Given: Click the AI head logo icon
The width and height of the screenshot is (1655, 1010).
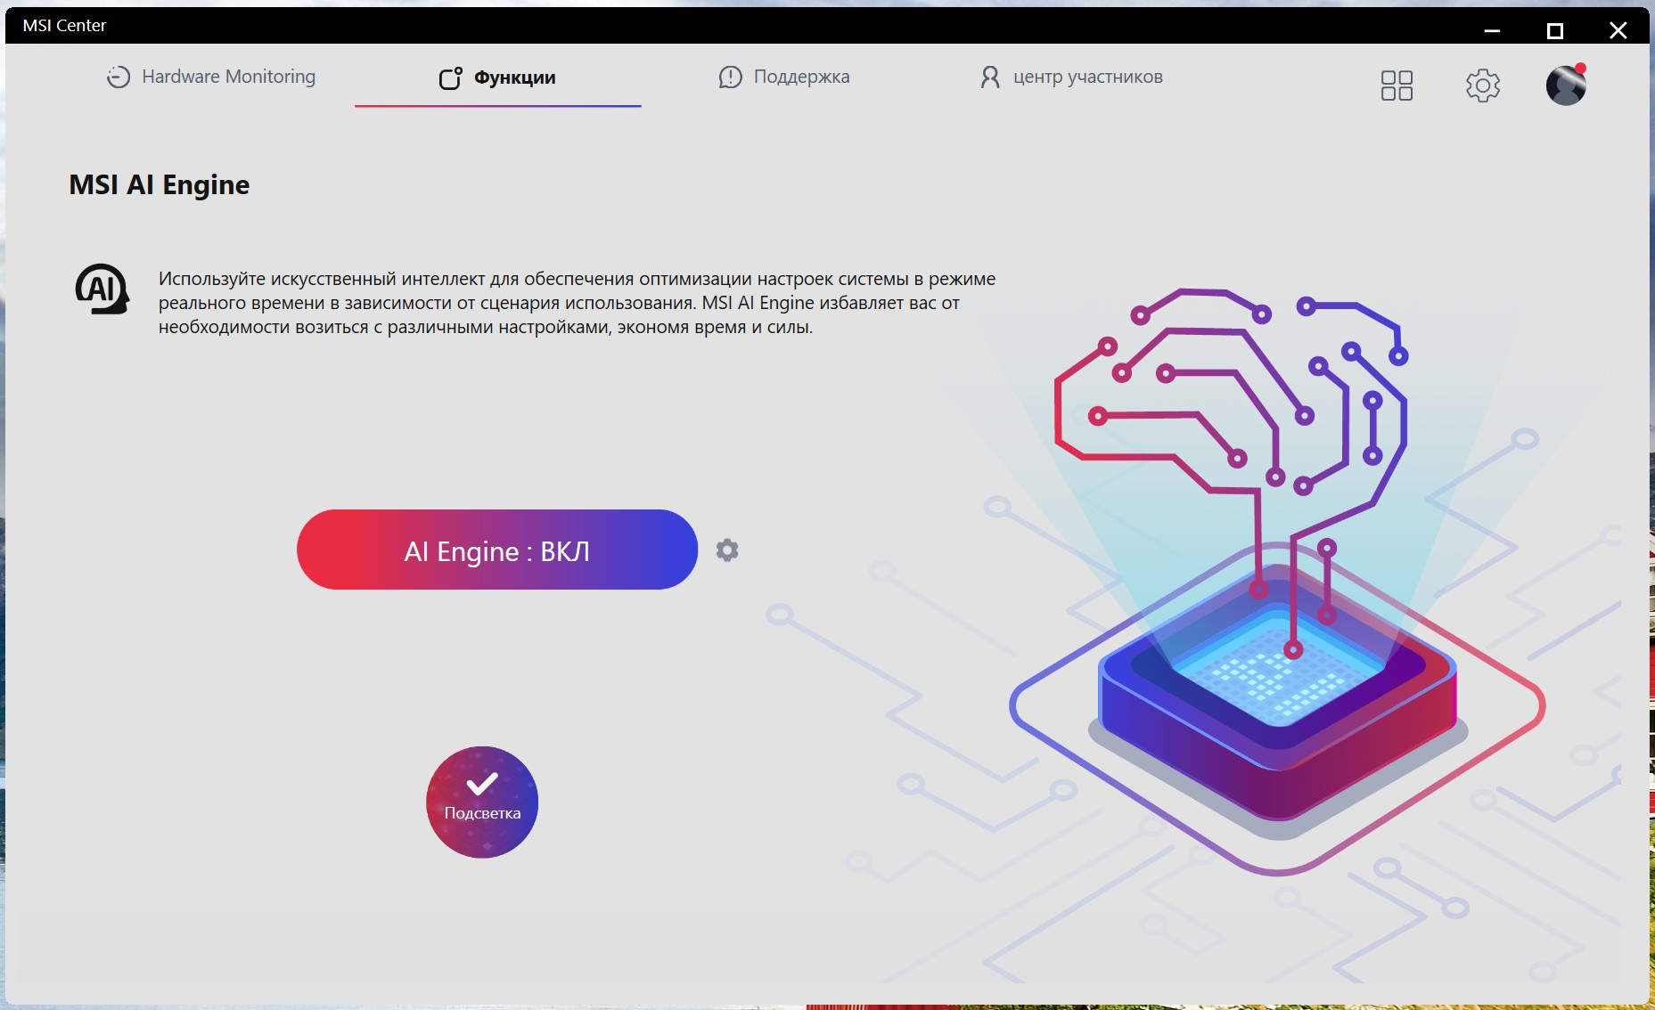Looking at the screenshot, I should pos(102,289).
